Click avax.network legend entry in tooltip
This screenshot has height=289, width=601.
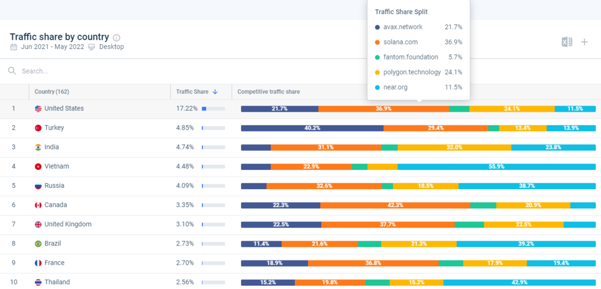point(418,27)
